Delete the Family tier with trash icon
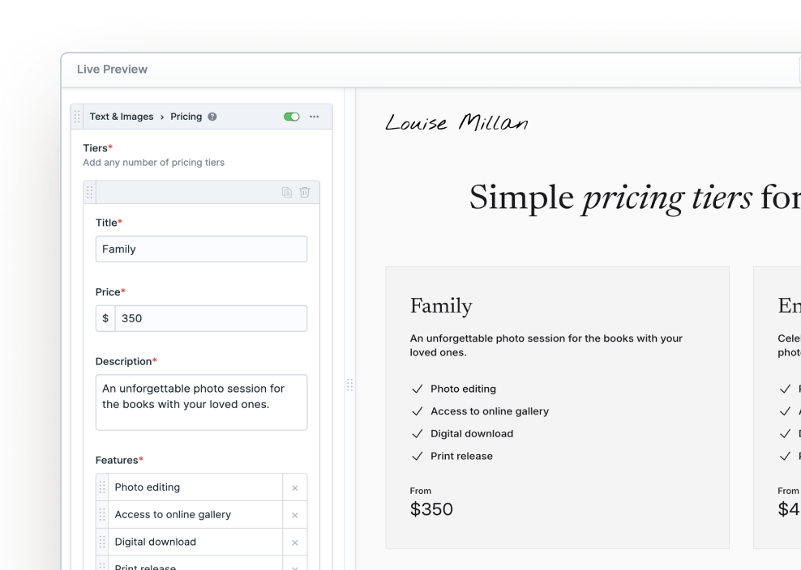801x570 pixels. [305, 193]
